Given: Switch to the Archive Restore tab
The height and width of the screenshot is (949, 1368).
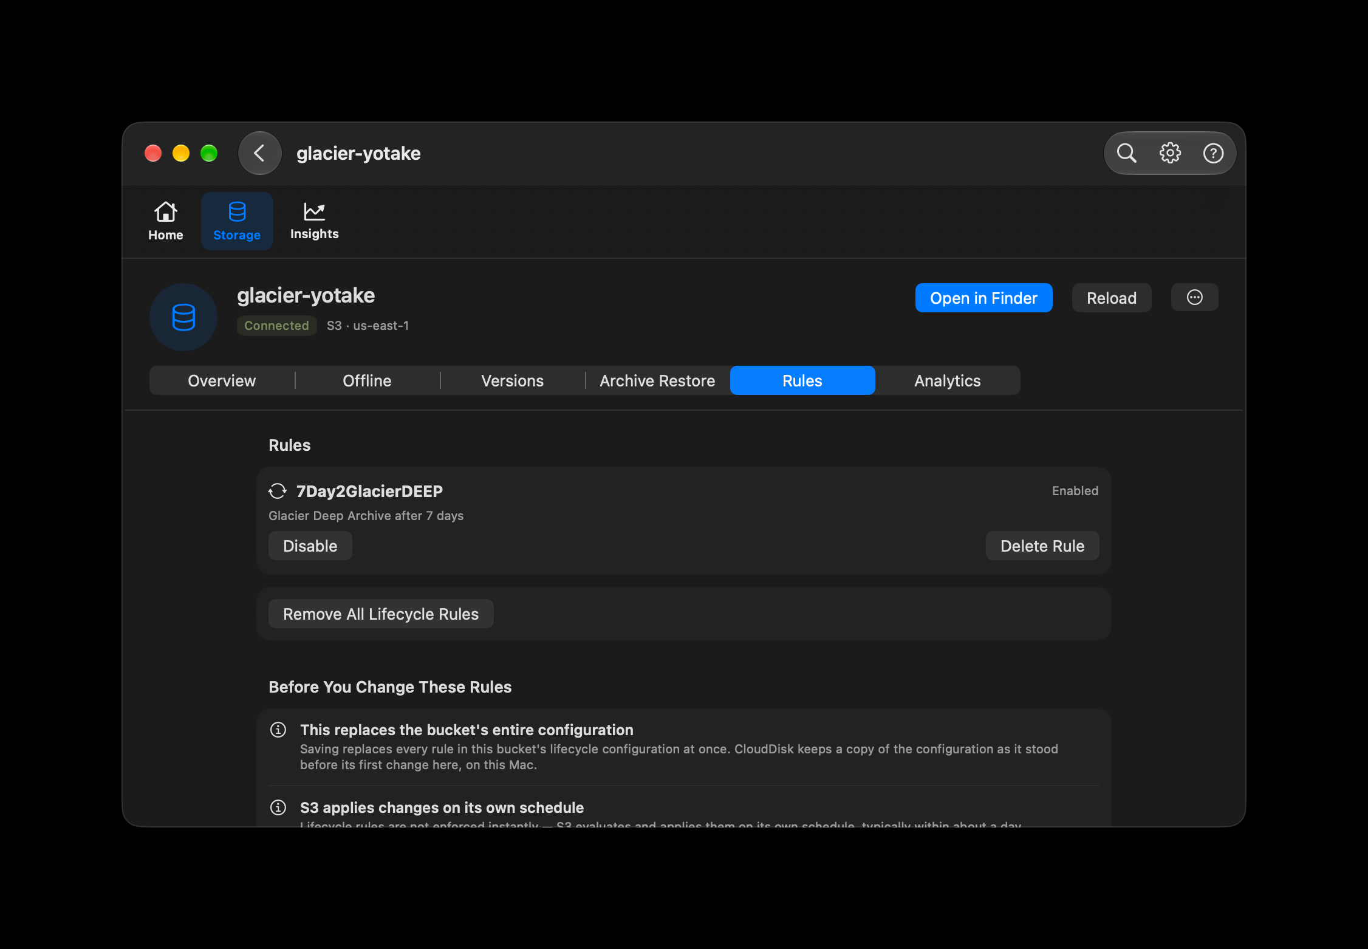Looking at the screenshot, I should pos(657,381).
